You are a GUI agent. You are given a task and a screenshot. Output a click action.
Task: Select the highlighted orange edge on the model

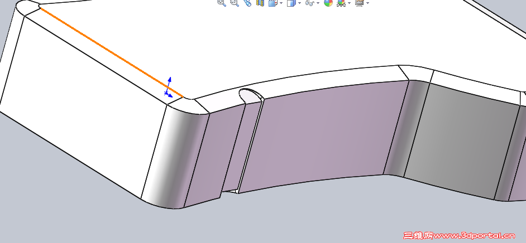coord(111,52)
